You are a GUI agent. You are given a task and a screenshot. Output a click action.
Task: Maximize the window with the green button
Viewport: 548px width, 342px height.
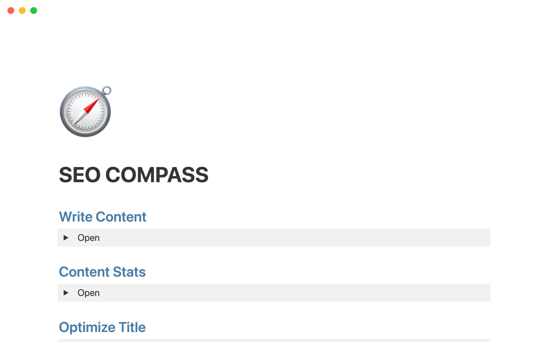(x=34, y=11)
